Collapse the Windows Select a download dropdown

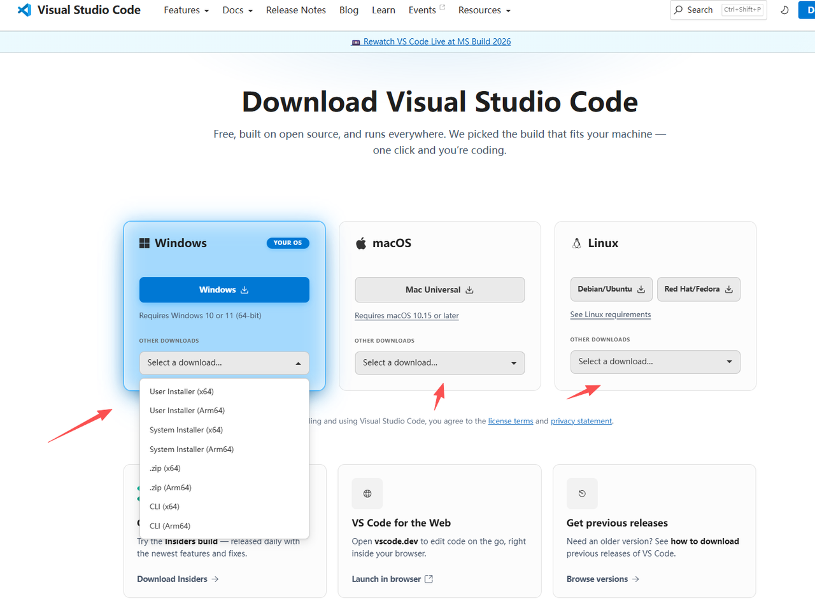pos(224,363)
